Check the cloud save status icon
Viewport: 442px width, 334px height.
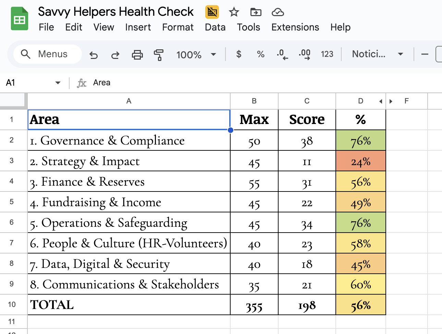click(x=278, y=12)
